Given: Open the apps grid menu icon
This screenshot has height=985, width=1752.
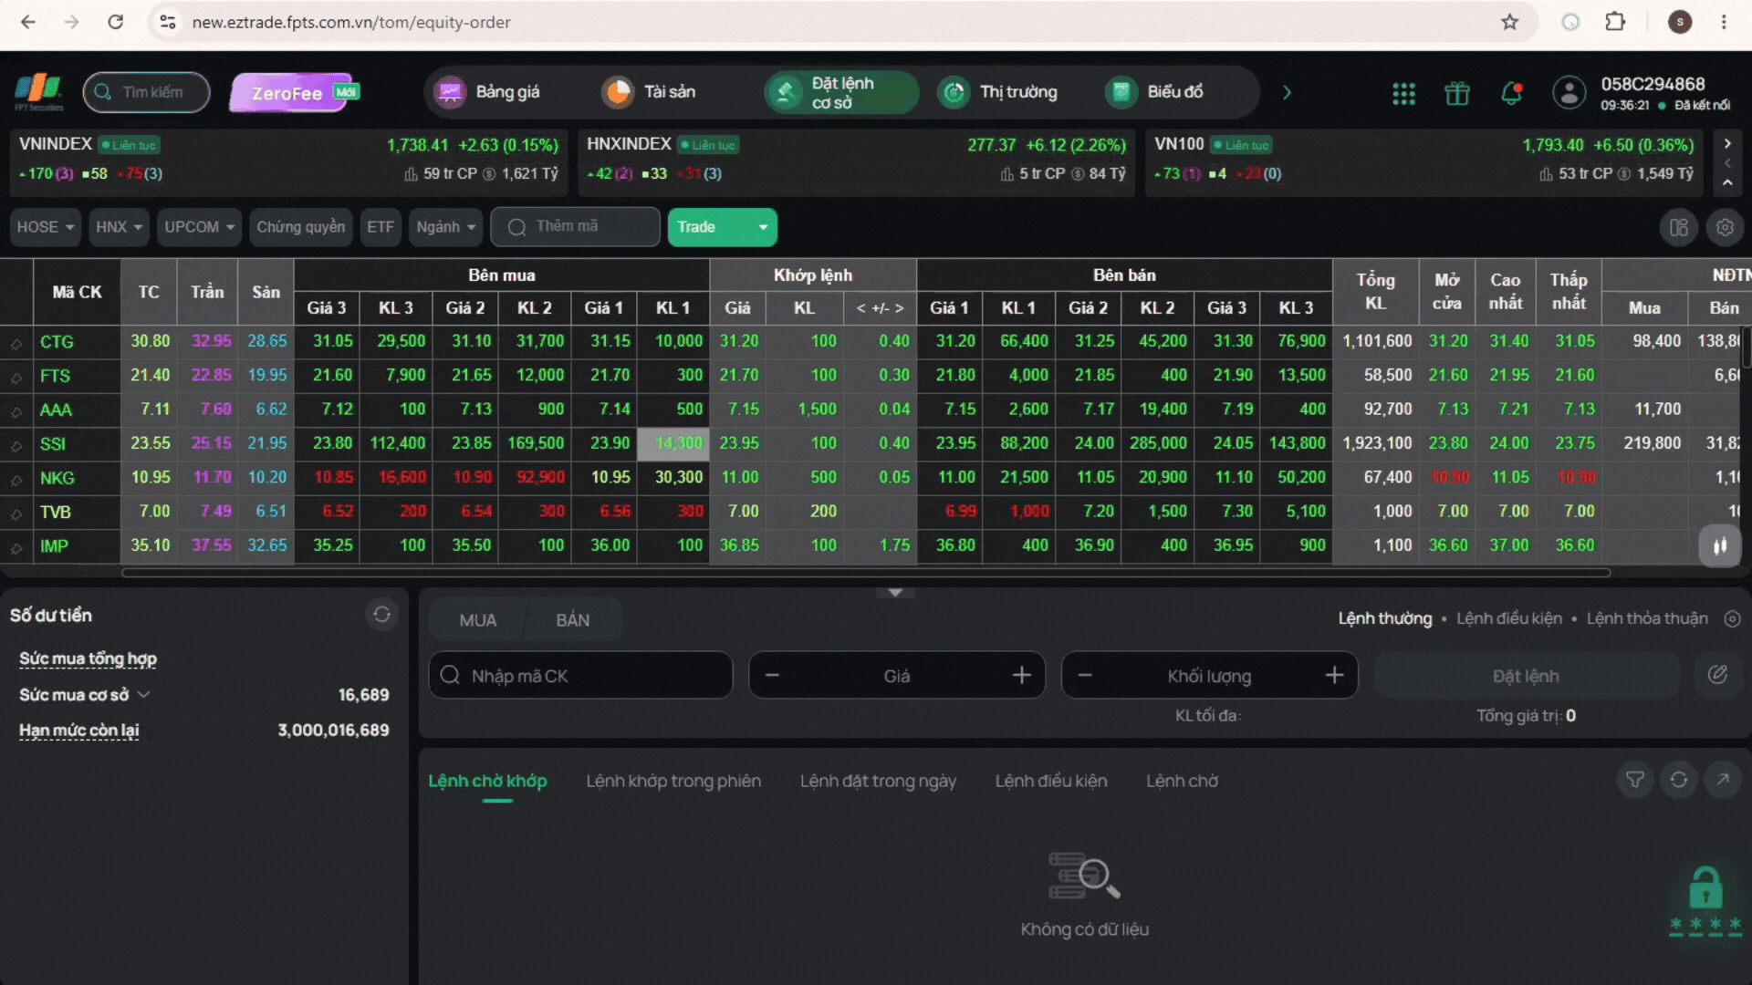Looking at the screenshot, I should tap(1403, 93).
